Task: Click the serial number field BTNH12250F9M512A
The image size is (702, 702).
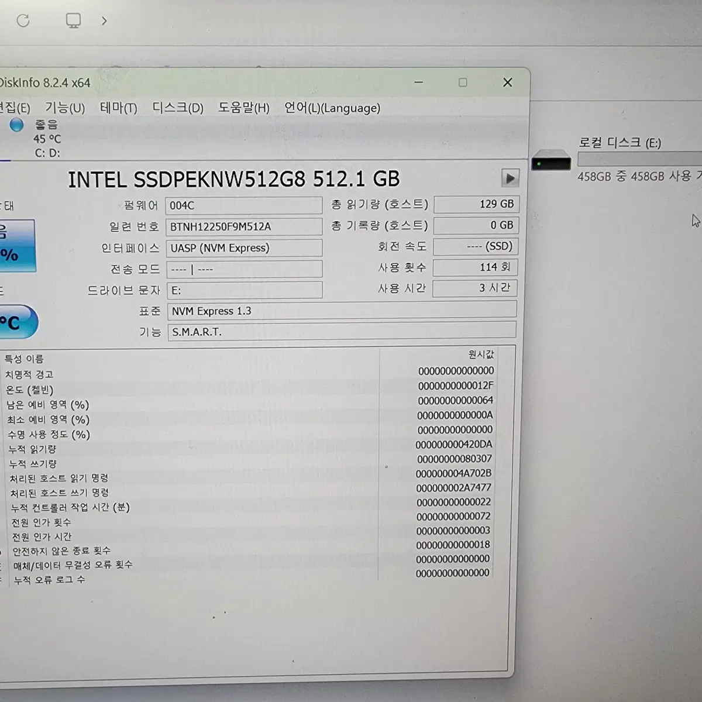Action: (244, 226)
